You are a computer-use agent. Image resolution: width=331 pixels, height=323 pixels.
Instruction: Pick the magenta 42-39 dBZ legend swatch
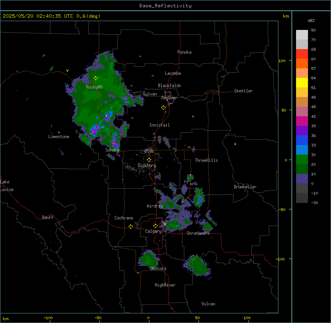[x=302, y=121]
